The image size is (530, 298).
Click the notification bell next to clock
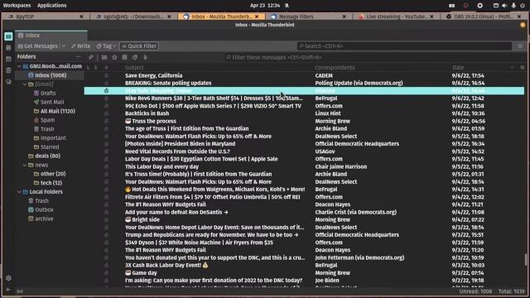tap(287, 6)
